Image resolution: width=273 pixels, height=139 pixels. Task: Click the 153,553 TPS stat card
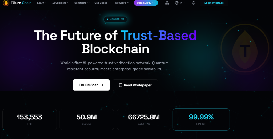tap(29, 119)
